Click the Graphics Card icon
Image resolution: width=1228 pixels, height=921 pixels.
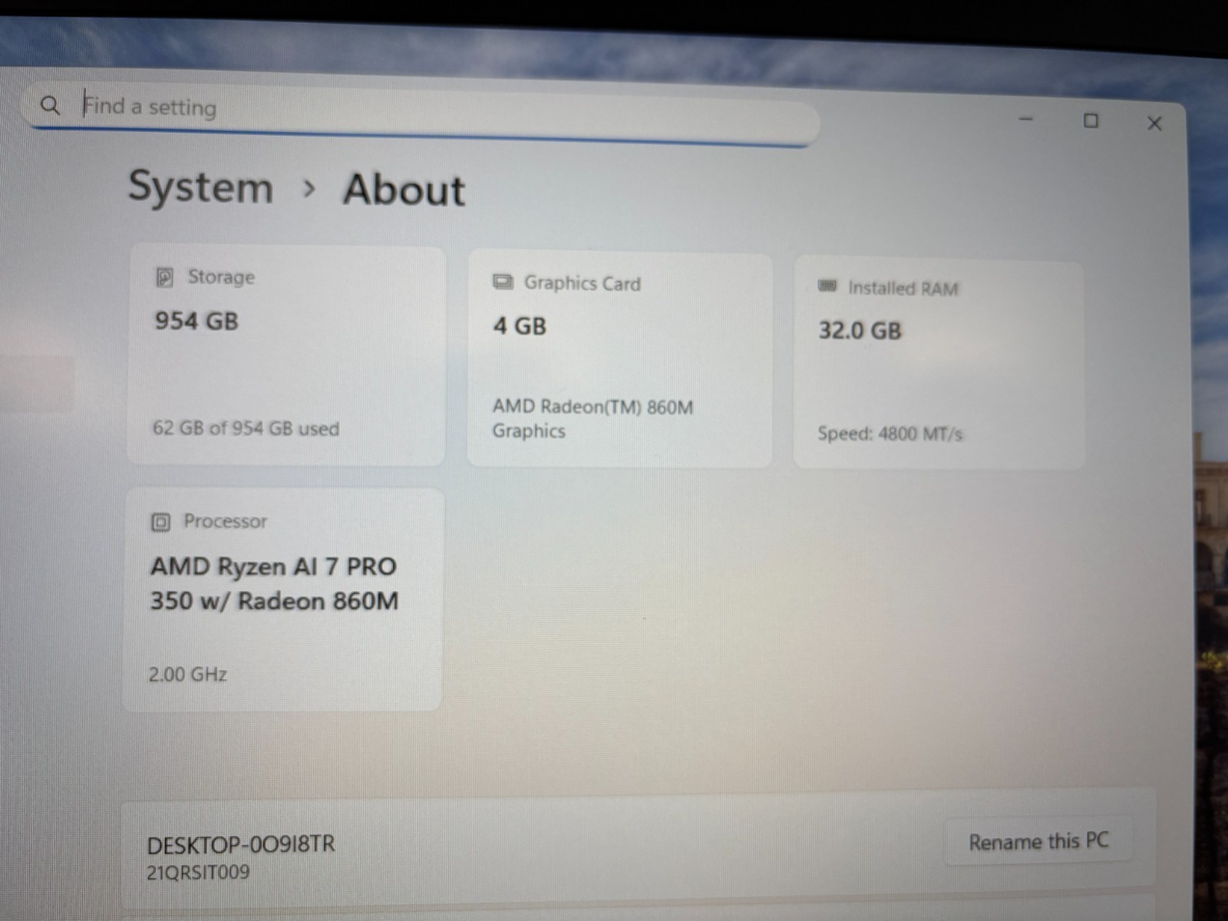[503, 282]
